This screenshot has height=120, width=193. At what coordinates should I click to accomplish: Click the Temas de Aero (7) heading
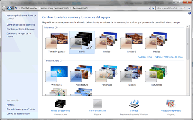[x=53, y=61]
